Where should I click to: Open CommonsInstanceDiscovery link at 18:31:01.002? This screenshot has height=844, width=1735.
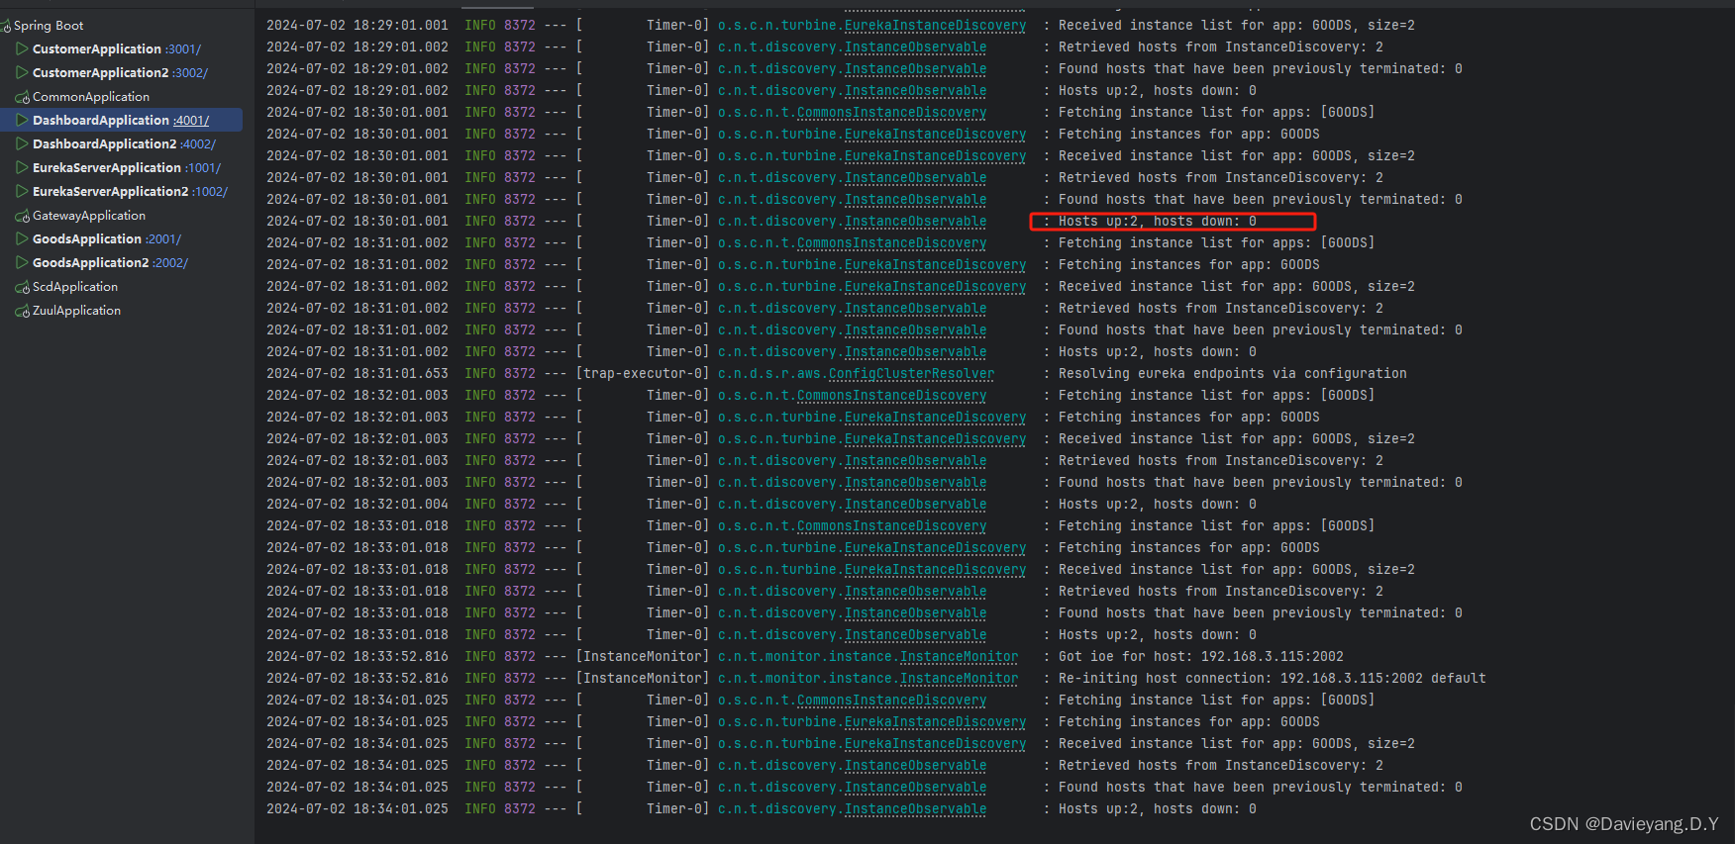(891, 242)
